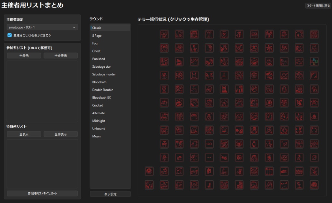Click the heart-shaped terror icon
The width and height of the screenshot is (332, 203).
pos(179,171)
